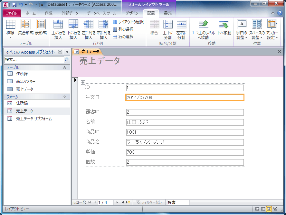Open the ファイル tab
The width and height of the screenshot is (286, 215).
[12, 13]
